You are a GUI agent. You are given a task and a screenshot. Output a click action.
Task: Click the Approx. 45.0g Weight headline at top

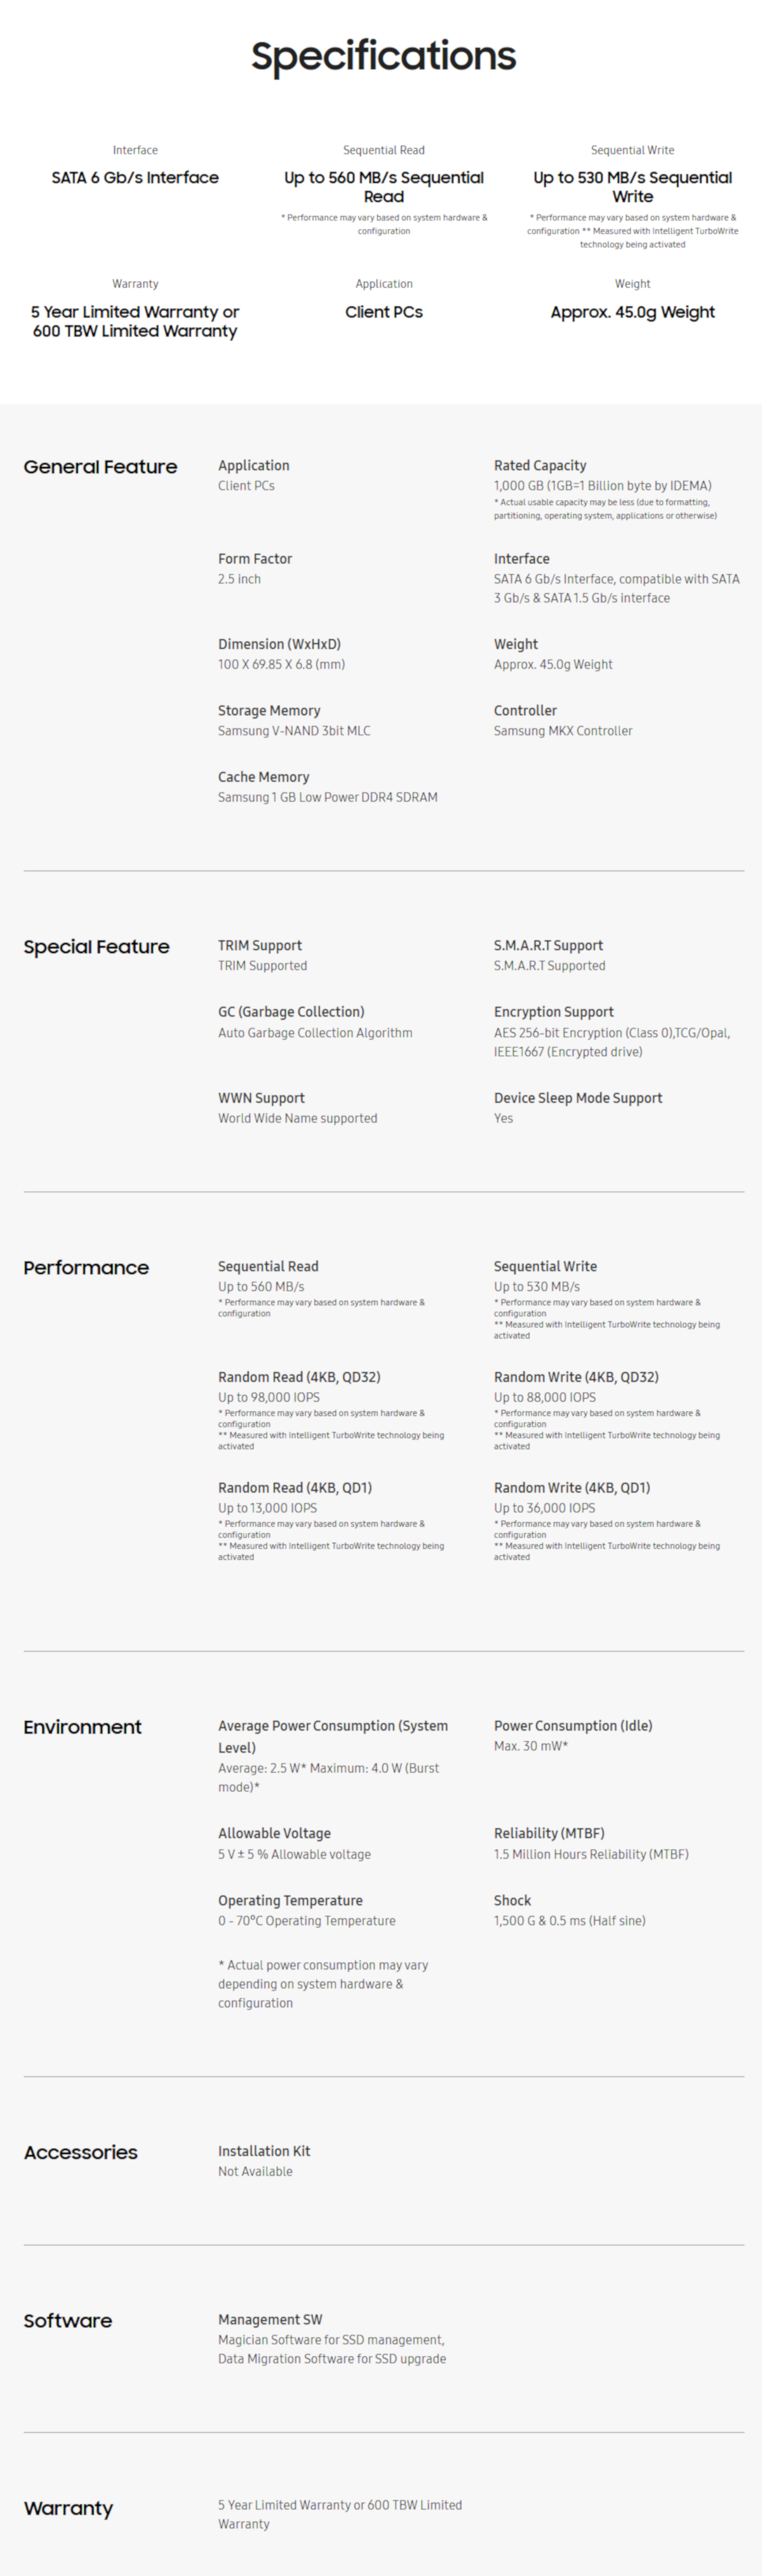pos(632,312)
